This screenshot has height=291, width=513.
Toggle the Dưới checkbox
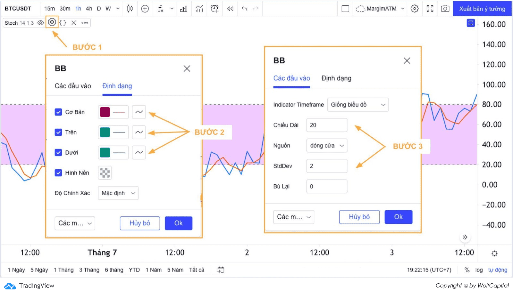tap(58, 152)
